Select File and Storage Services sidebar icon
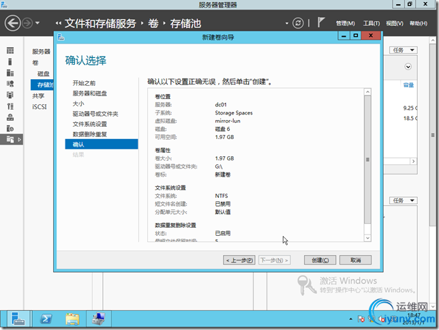 point(10,139)
